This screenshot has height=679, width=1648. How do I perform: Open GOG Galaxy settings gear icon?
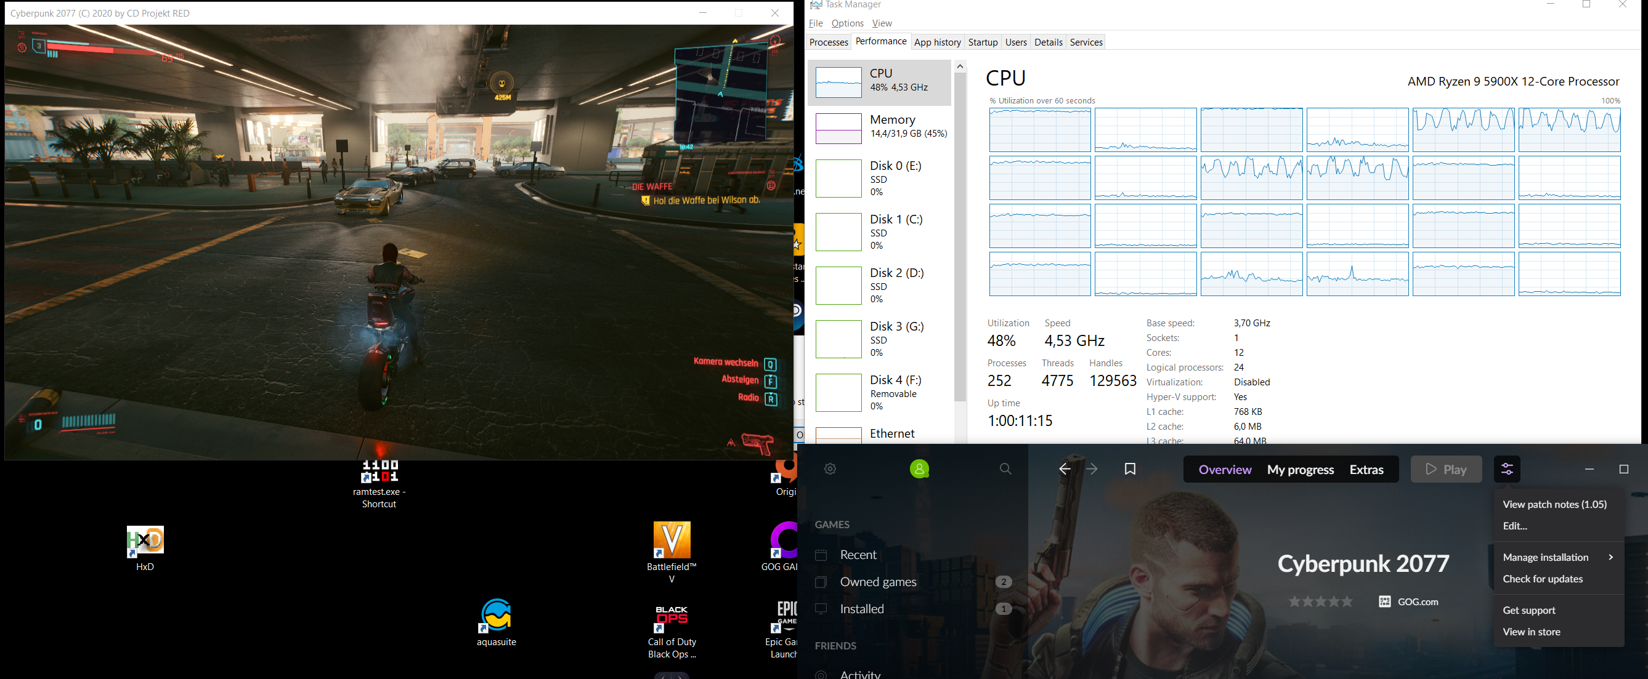830,469
